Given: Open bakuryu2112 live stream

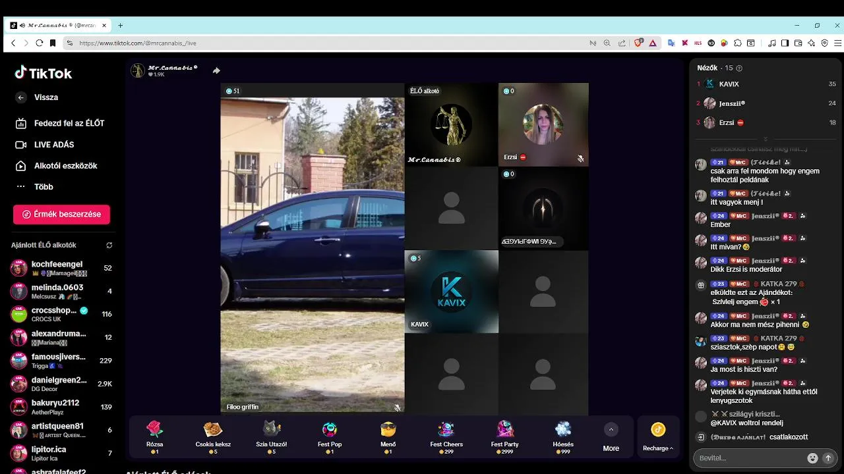Looking at the screenshot, I should (63, 407).
